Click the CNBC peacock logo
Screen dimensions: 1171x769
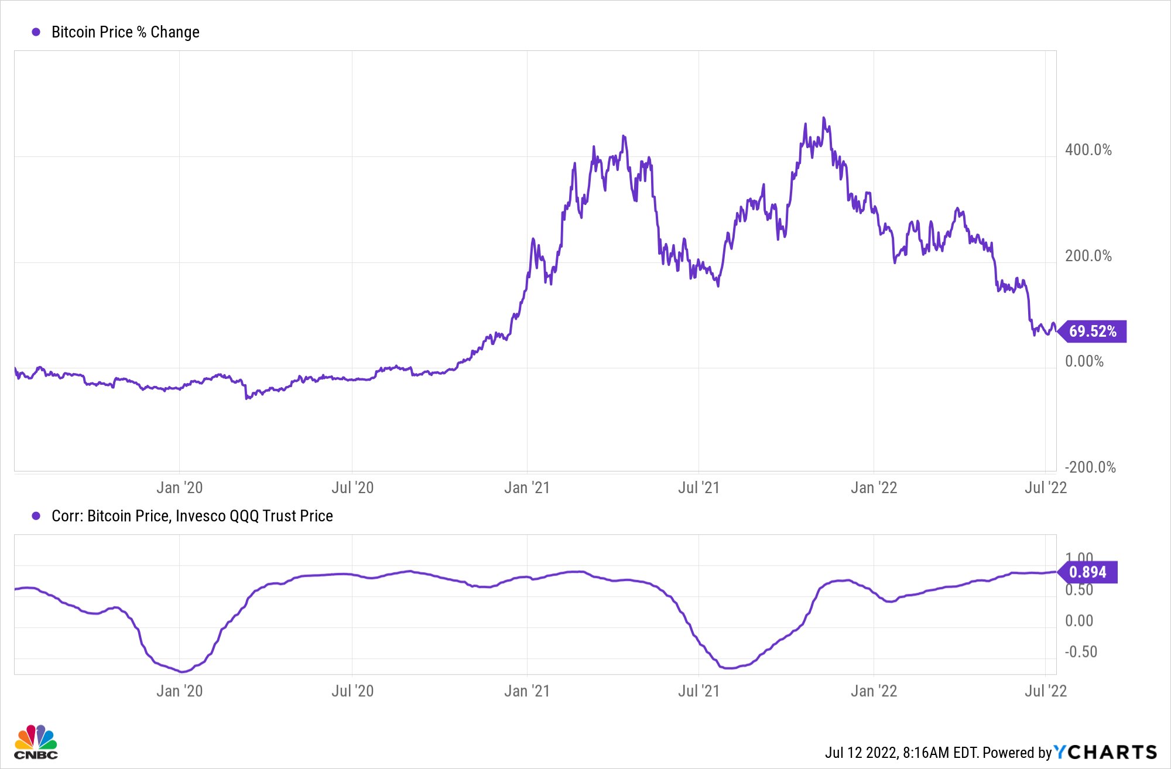pyautogui.click(x=36, y=742)
